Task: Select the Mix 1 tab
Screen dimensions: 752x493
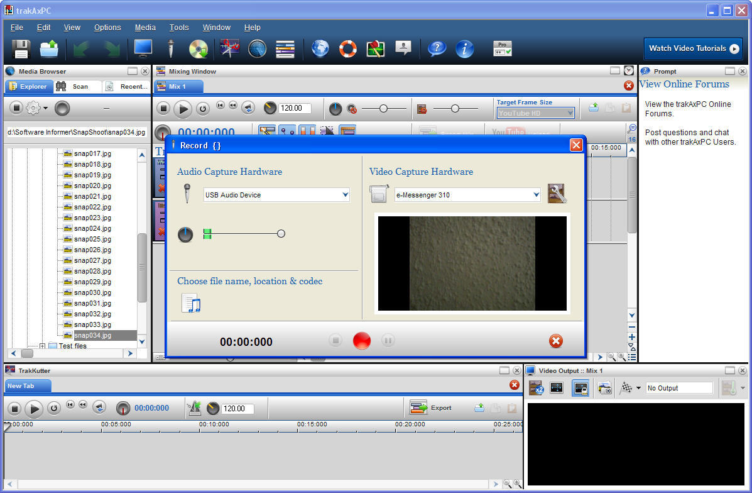Action: [178, 86]
